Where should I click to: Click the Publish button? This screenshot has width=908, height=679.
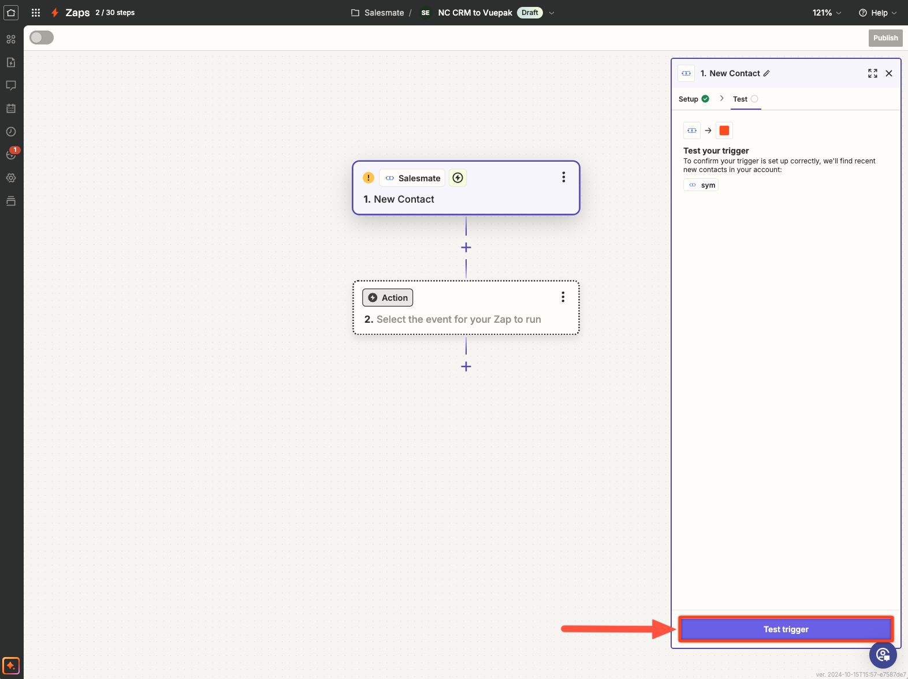(885, 38)
